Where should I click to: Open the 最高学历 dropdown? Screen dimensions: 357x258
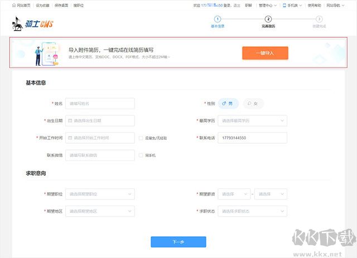click(252, 120)
